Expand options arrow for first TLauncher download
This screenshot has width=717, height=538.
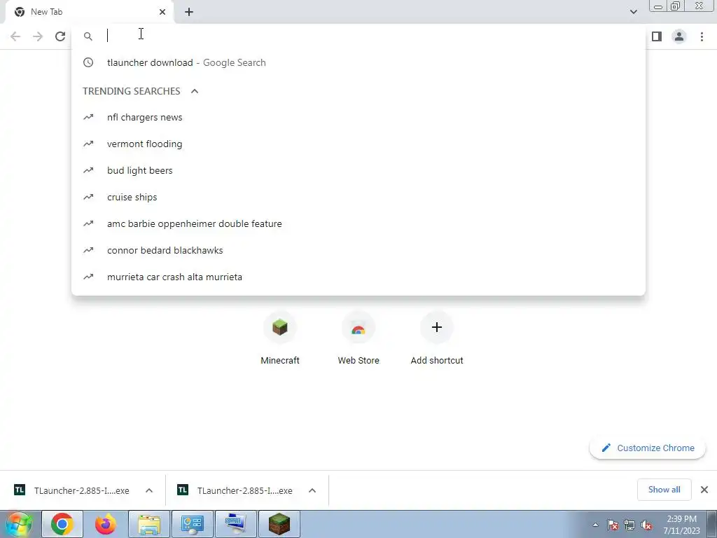pyautogui.click(x=149, y=490)
